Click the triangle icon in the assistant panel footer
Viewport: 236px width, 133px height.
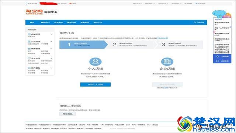coord(218,56)
